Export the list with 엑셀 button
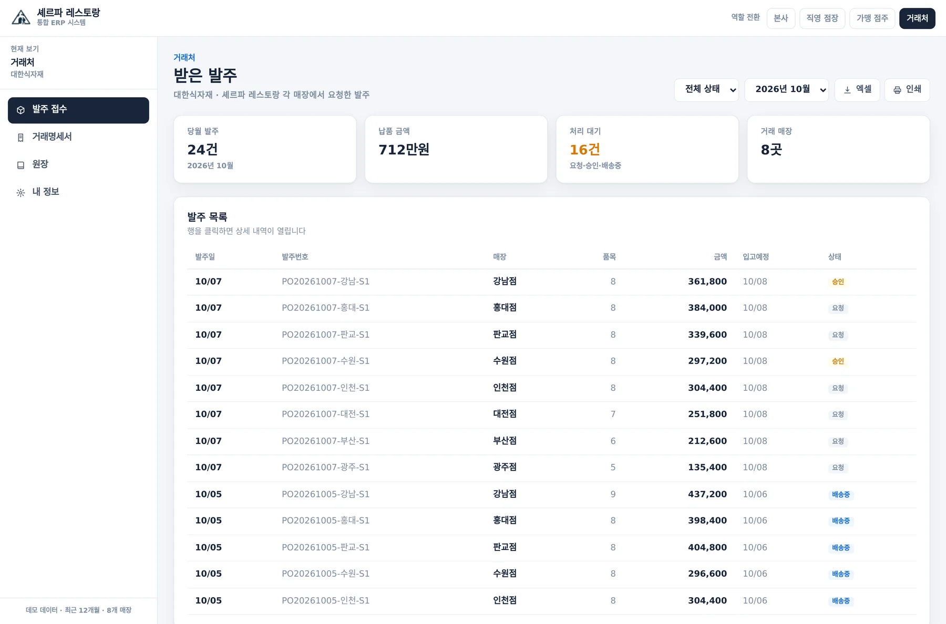Viewport: 946px width, 624px height. point(858,90)
